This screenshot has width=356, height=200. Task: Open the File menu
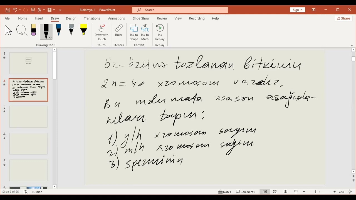[x=7, y=18]
